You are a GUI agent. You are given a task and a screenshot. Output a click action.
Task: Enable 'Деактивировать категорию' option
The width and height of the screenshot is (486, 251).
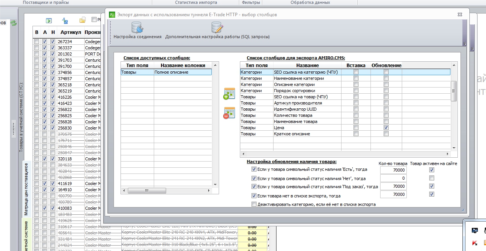254,204
